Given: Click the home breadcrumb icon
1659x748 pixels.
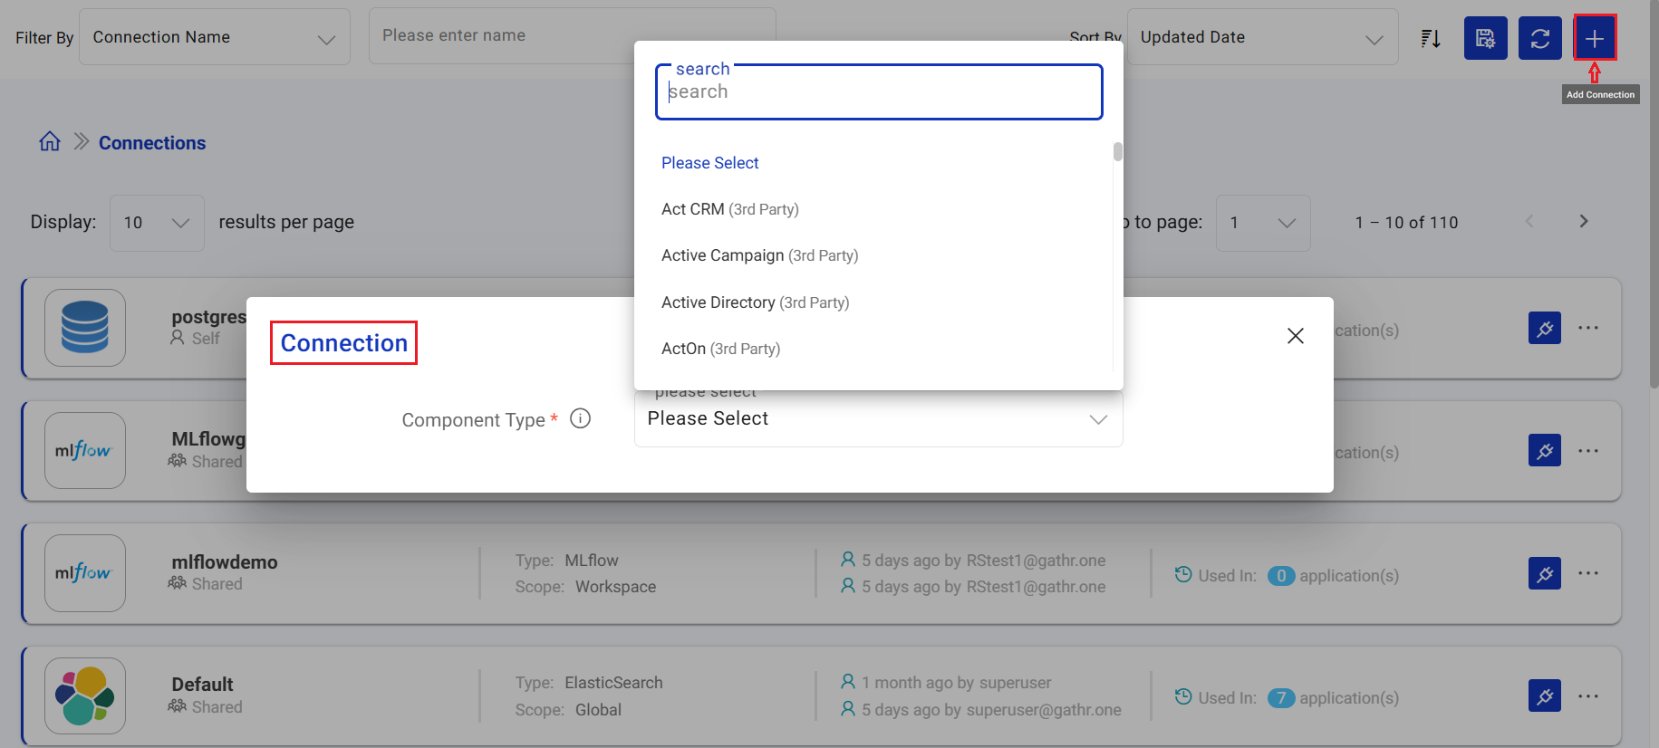Looking at the screenshot, I should (x=50, y=142).
